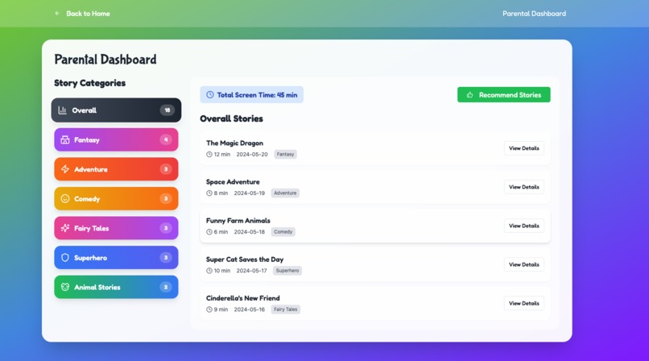
Task: Click the 2 count badge on Animal Stories
Action: [166, 287]
